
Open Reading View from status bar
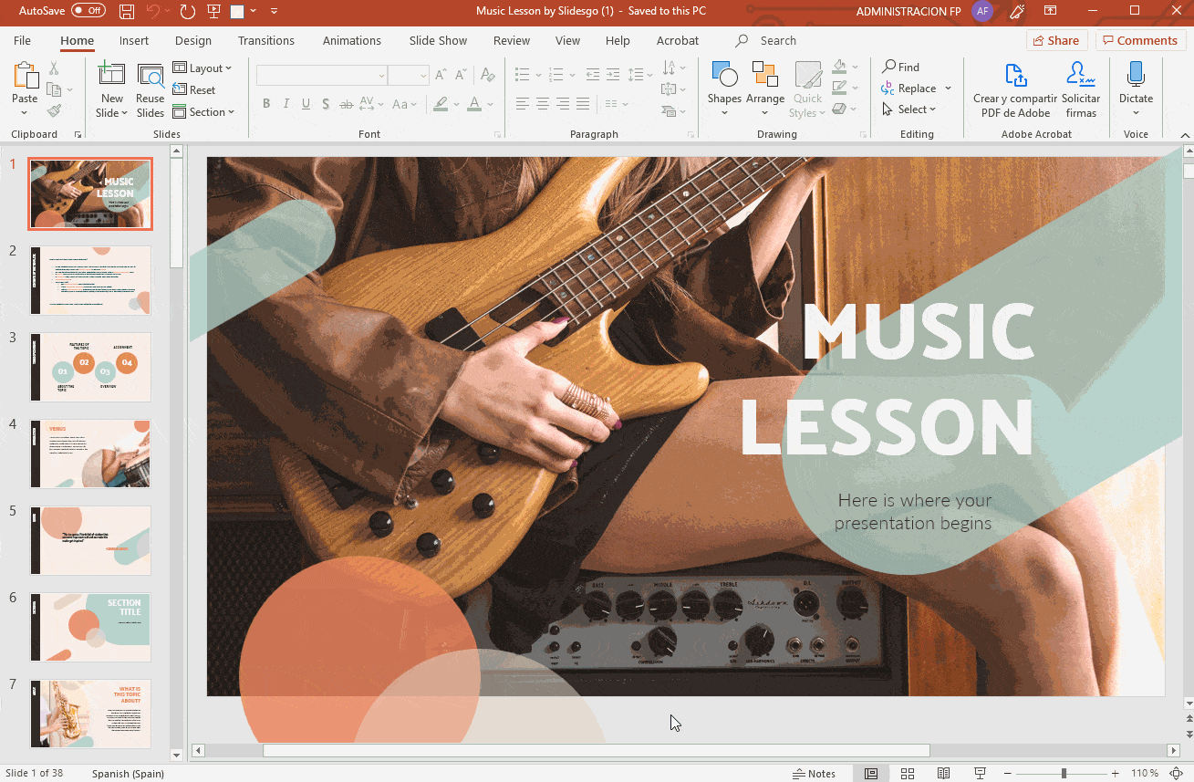point(944,774)
